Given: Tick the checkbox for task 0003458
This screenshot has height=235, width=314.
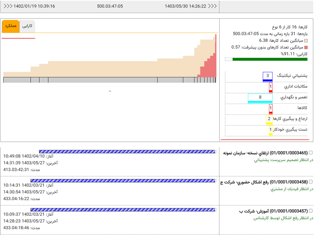Looking at the screenshot, I should 311,182.
